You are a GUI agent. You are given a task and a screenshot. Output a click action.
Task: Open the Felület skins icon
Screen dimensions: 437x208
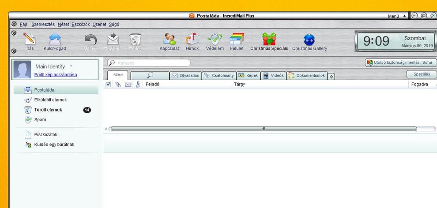[x=237, y=40]
